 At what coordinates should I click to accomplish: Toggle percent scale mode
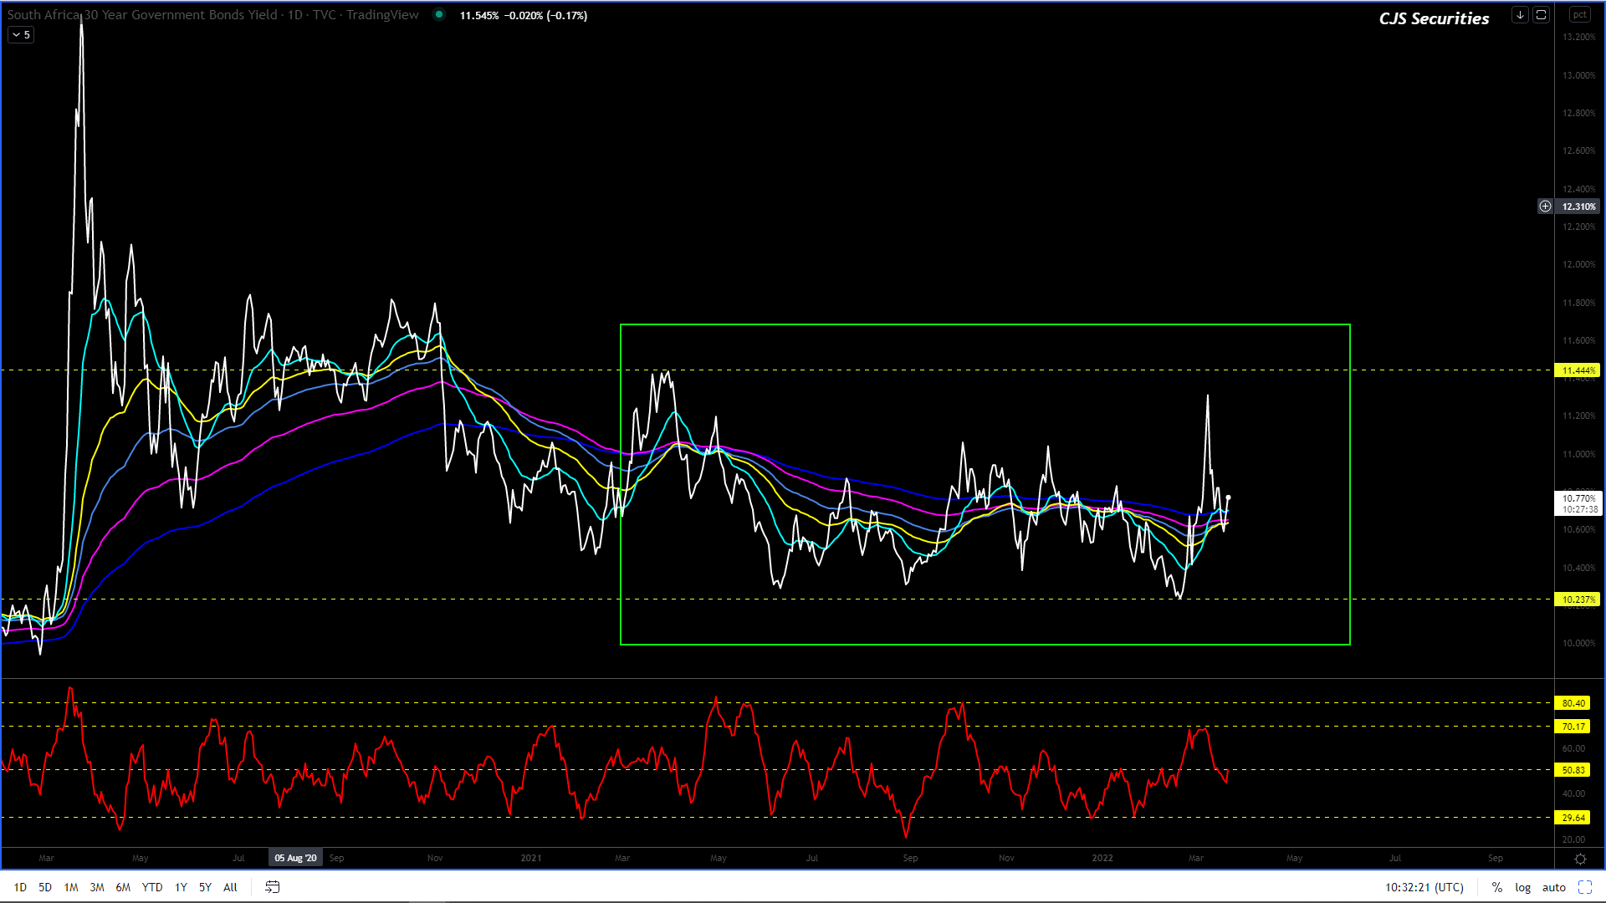pyautogui.click(x=1497, y=887)
